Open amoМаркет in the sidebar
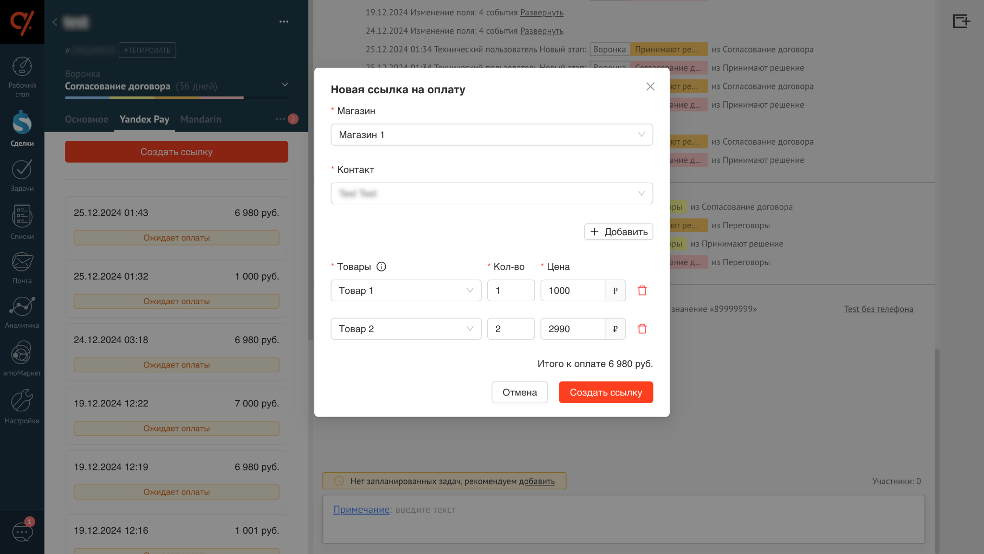 point(22,359)
